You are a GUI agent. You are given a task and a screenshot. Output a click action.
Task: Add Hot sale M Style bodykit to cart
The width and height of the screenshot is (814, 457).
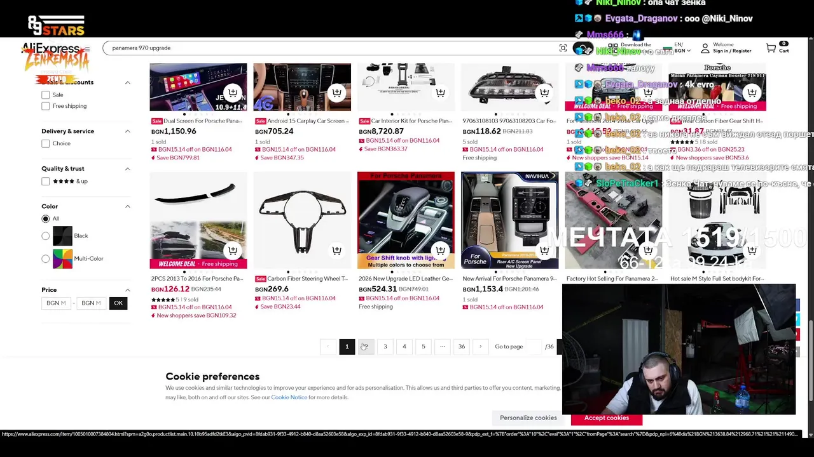pyautogui.click(x=752, y=251)
